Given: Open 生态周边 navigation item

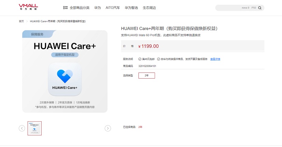Looking at the screenshot, I should click(x=149, y=8).
